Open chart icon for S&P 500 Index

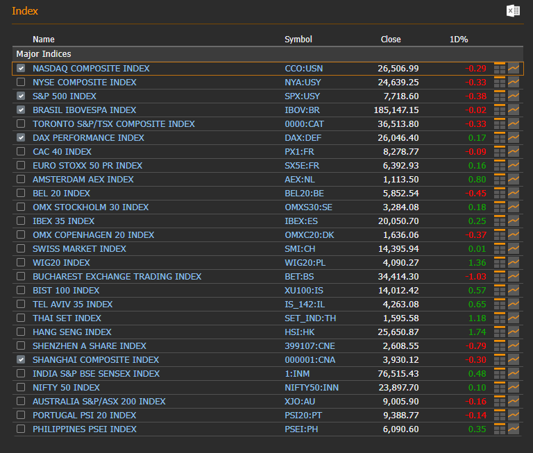tap(514, 96)
